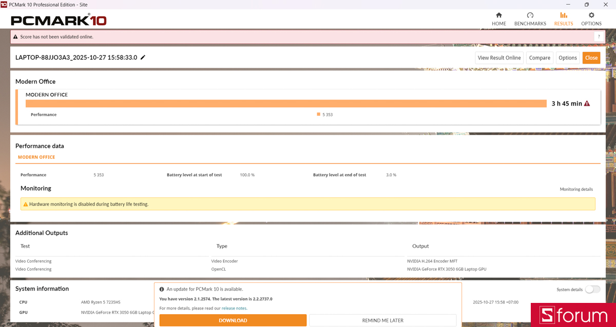This screenshot has width=616, height=327.
Task: Click the pencil icon to rename result
Action: pos(143,57)
